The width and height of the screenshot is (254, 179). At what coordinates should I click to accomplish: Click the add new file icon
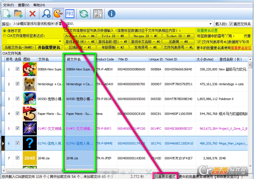point(7,14)
